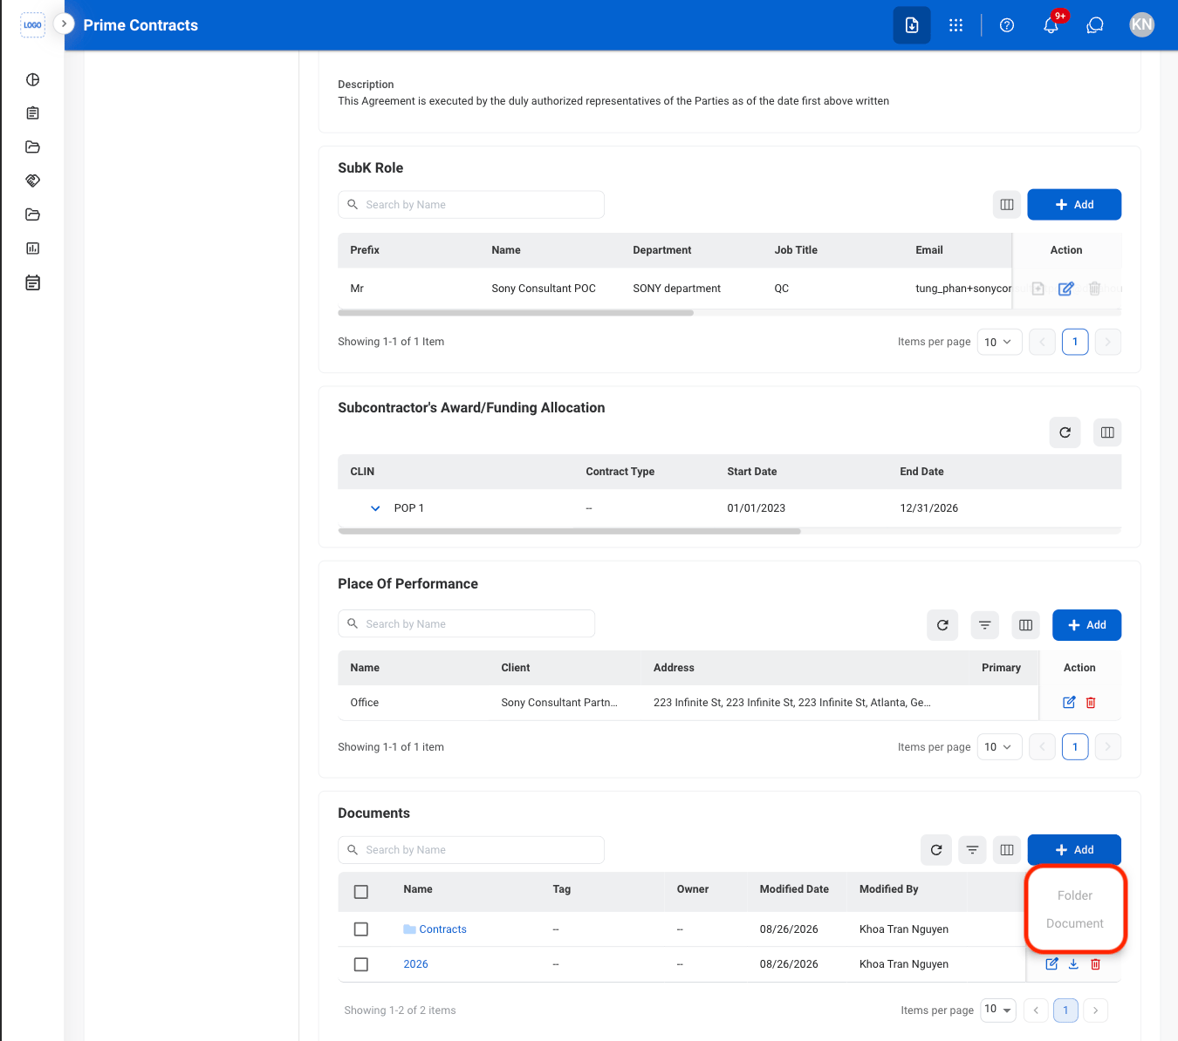Open the handshake sidebar icon
Viewport: 1178px width, 1041px height.
pos(33,180)
